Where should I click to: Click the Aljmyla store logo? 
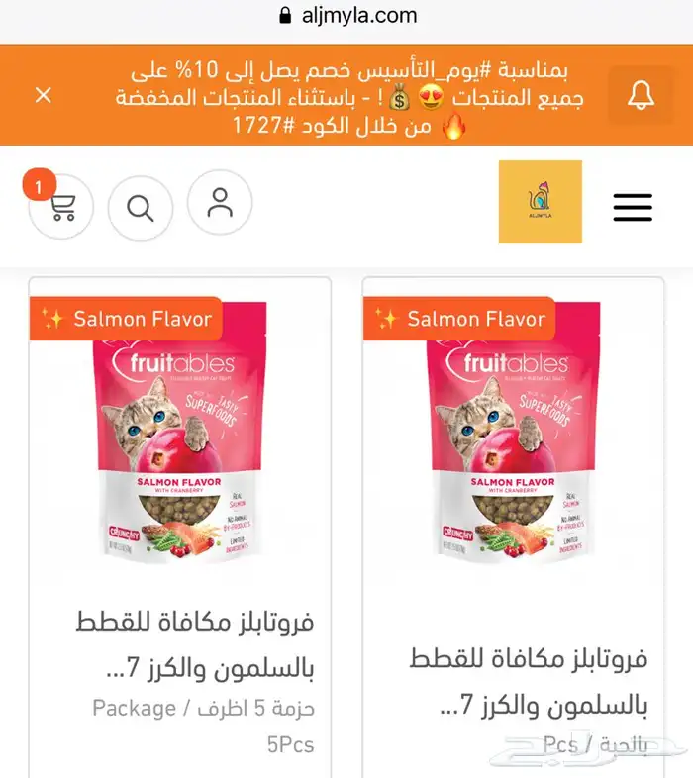(x=541, y=202)
